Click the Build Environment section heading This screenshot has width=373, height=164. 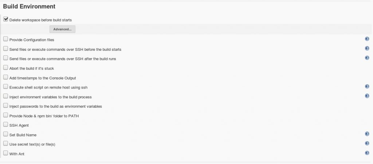pyautogui.click(x=29, y=7)
